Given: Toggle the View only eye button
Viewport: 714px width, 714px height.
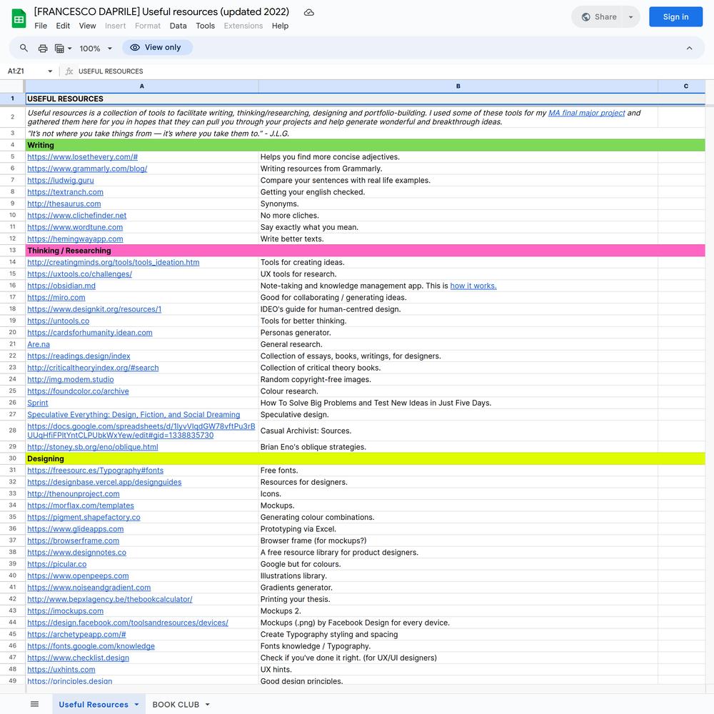Looking at the screenshot, I should (157, 47).
